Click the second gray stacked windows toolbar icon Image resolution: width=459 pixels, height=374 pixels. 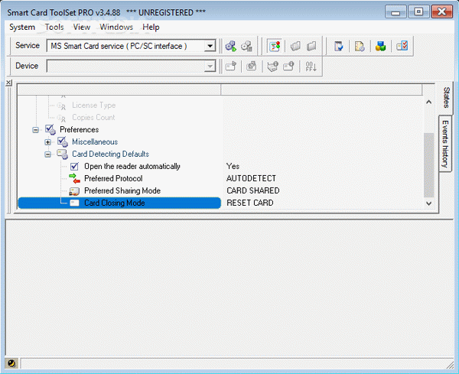[311, 46]
